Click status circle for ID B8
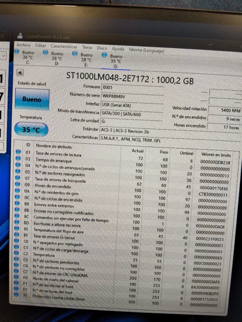This screenshot has height=322, width=242. pyautogui.click(x=17, y=203)
